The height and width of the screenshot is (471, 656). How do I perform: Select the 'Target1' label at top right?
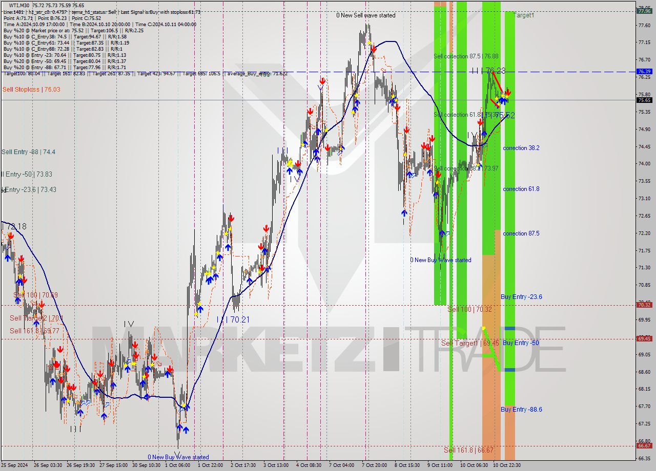tap(524, 15)
